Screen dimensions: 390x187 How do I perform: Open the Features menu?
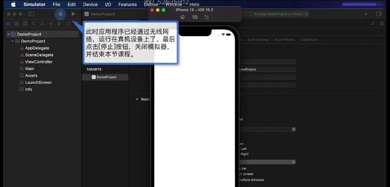point(127,5)
